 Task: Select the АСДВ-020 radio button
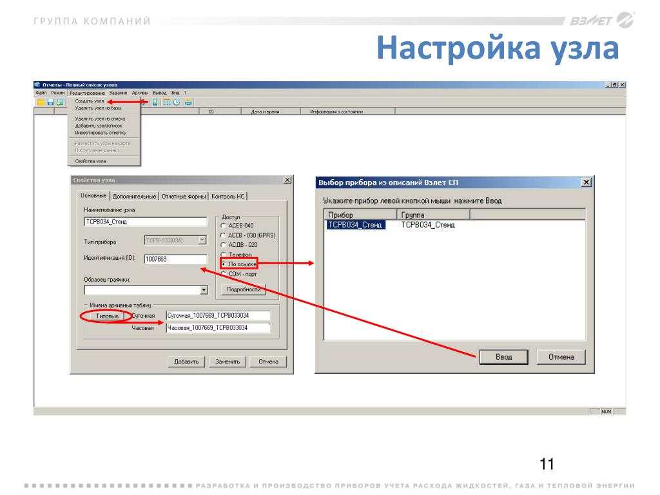tap(224, 244)
